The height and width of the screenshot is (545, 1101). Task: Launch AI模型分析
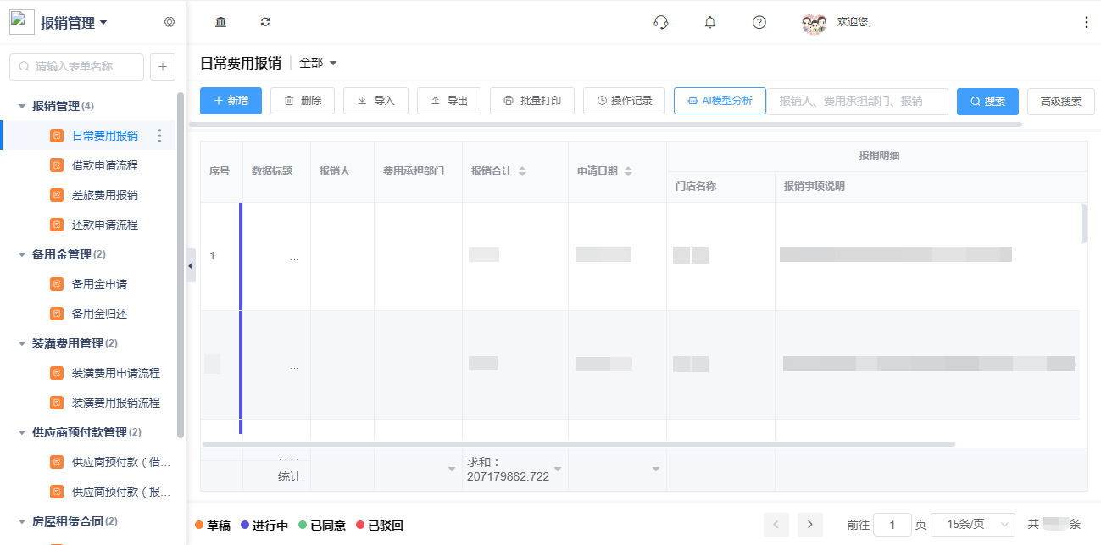coord(720,101)
